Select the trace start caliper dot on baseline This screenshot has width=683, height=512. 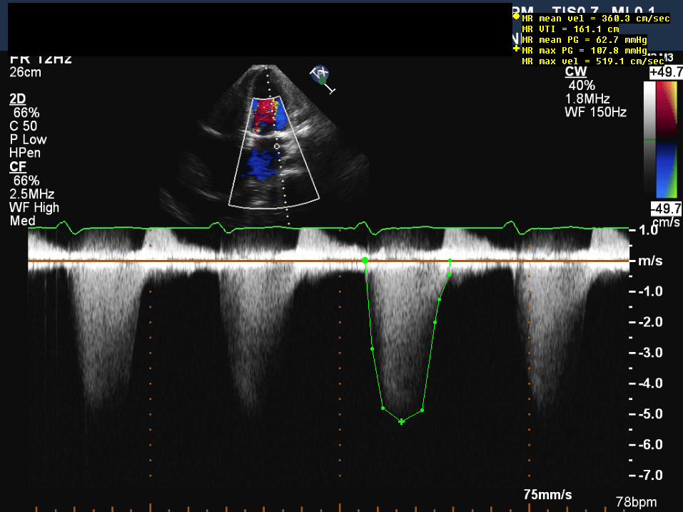(365, 261)
